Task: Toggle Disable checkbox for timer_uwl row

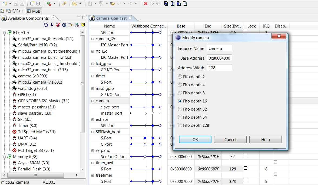Action: [275, 162]
